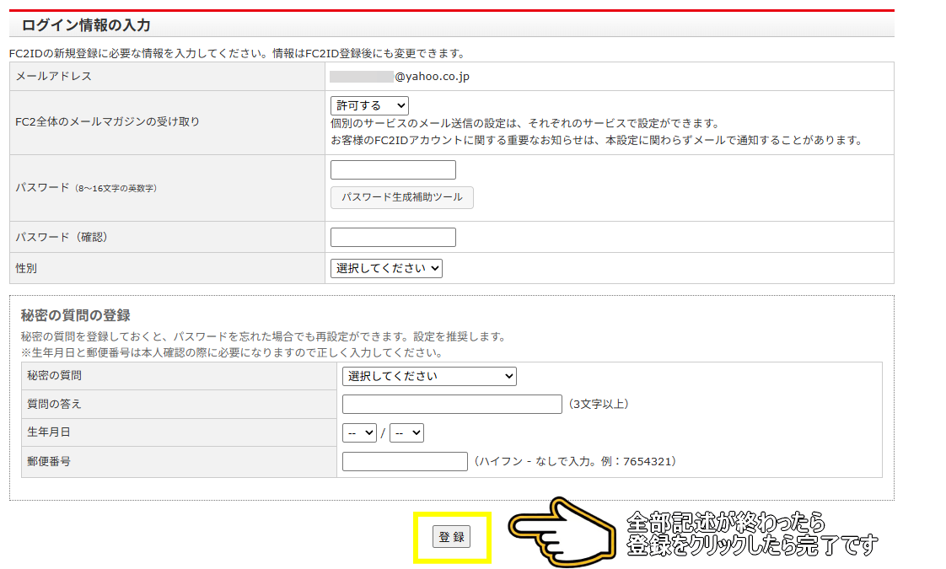946x569 pixels.
Task: Click the 秘密の質問の登録 section heading
Action: point(75,315)
